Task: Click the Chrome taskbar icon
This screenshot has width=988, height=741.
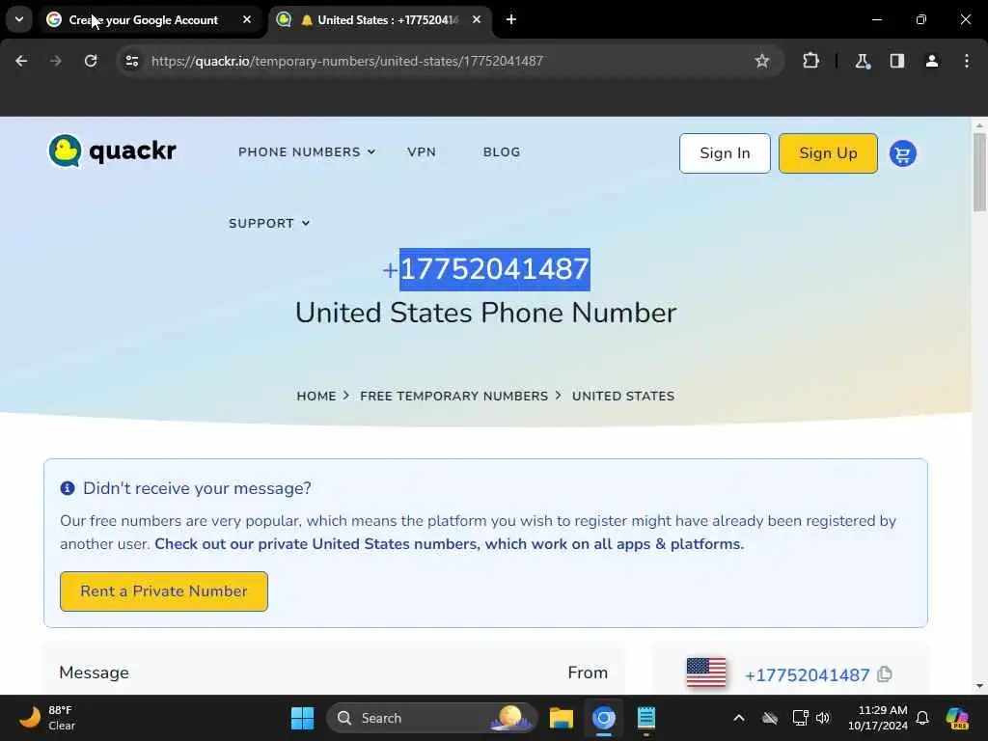Action: 603,718
